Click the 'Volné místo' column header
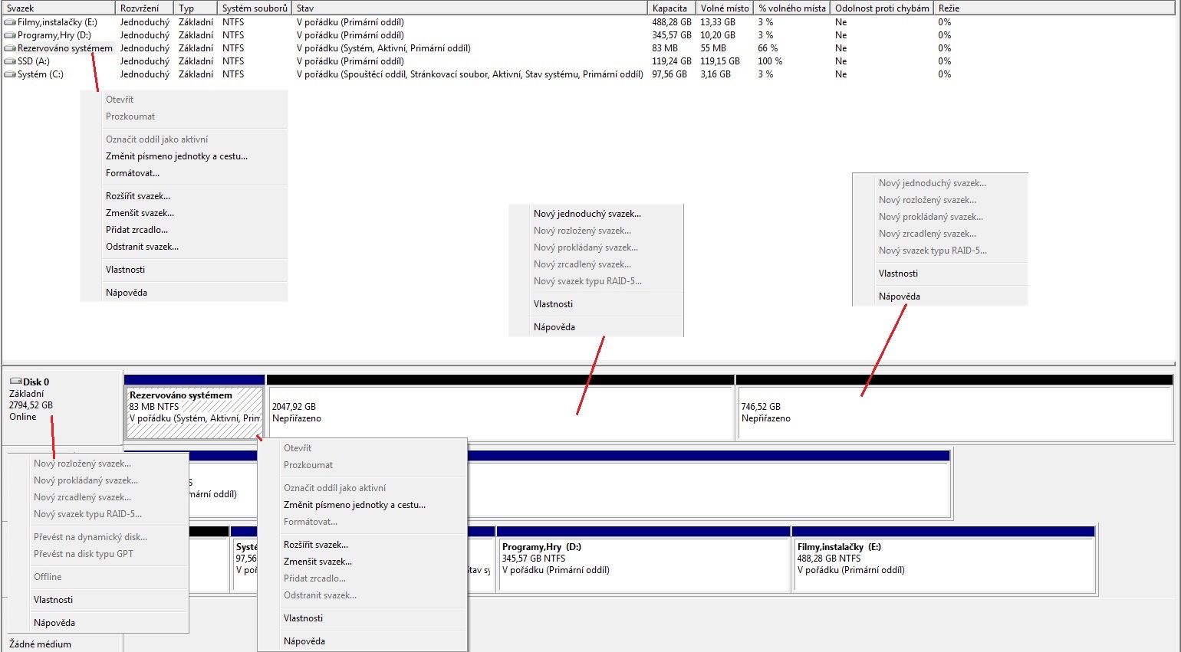 click(724, 8)
